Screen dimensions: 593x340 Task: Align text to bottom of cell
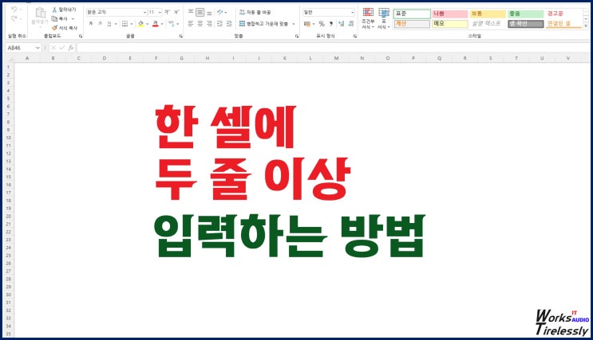click(x=209, y=12)
